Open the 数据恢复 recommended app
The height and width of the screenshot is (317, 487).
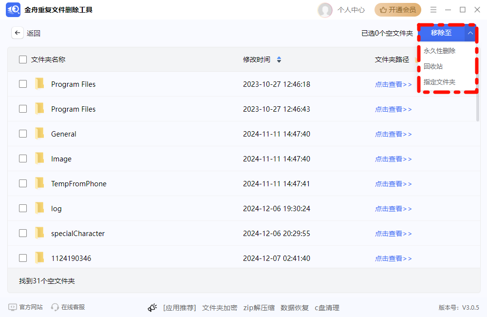295,308
